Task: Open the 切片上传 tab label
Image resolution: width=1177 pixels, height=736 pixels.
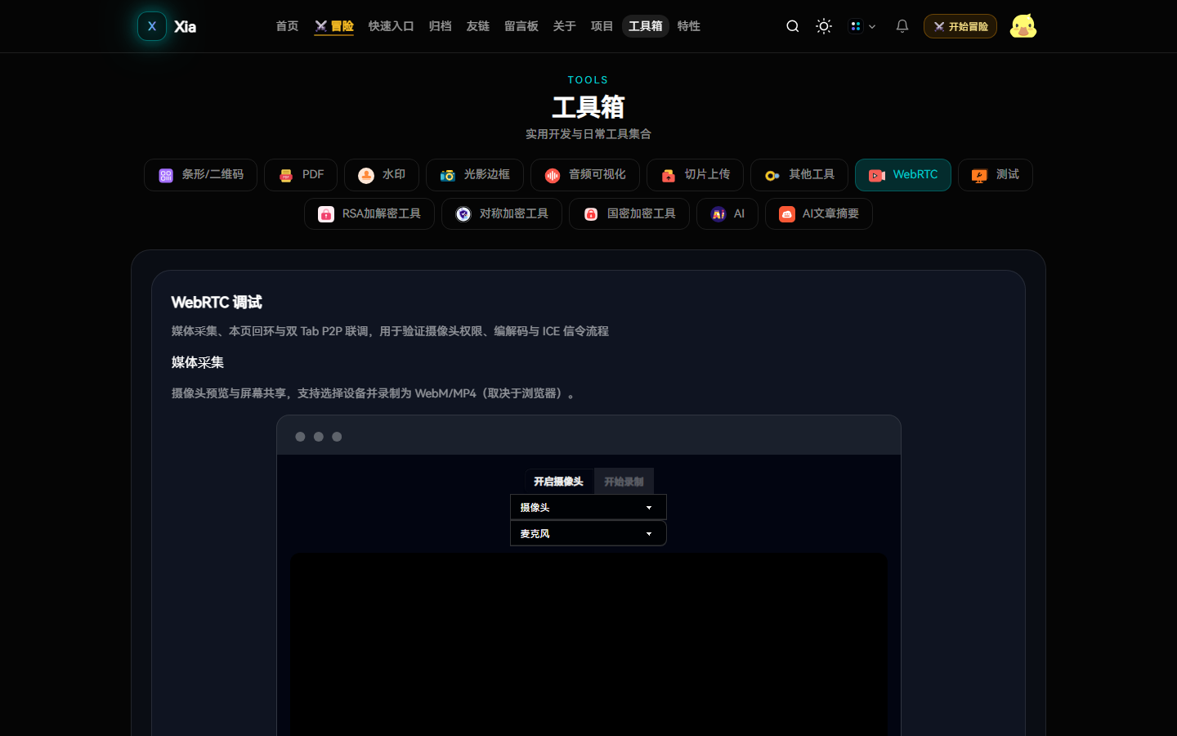Action: click(x=708, y=174)
